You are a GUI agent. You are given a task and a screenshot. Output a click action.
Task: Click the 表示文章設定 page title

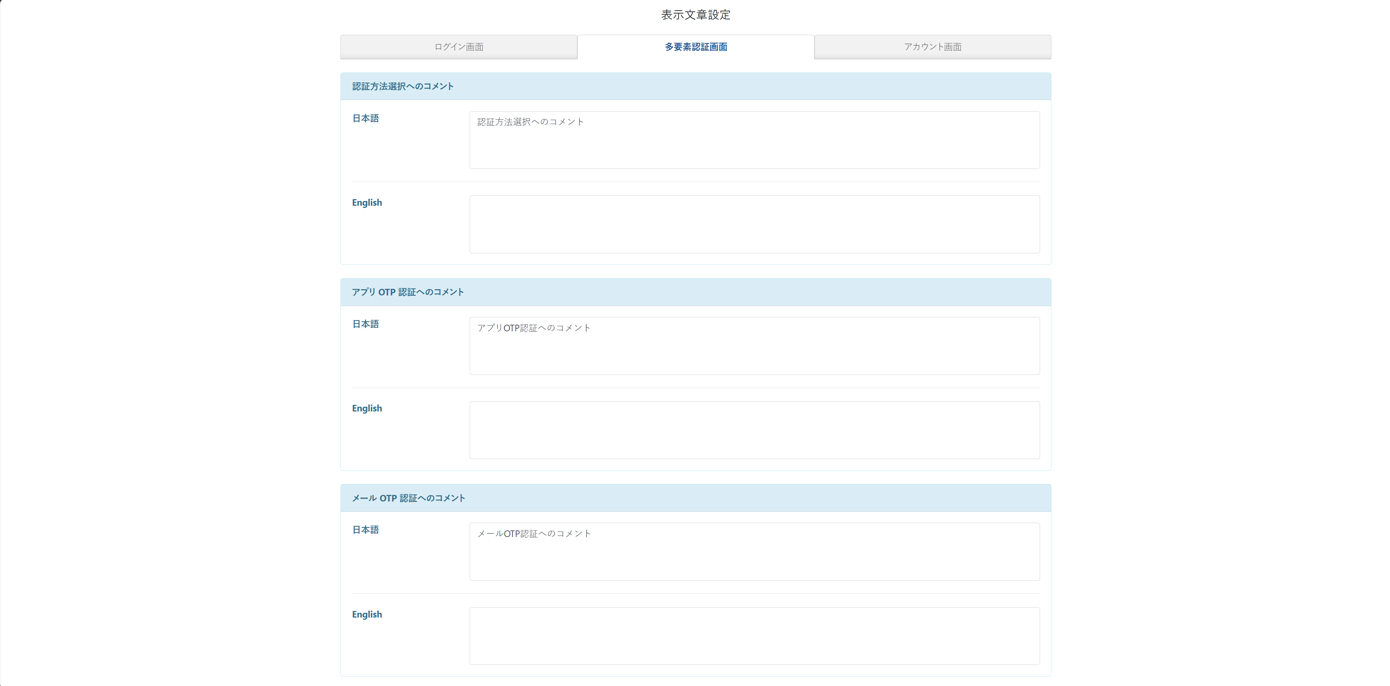[x=696, y=15]
